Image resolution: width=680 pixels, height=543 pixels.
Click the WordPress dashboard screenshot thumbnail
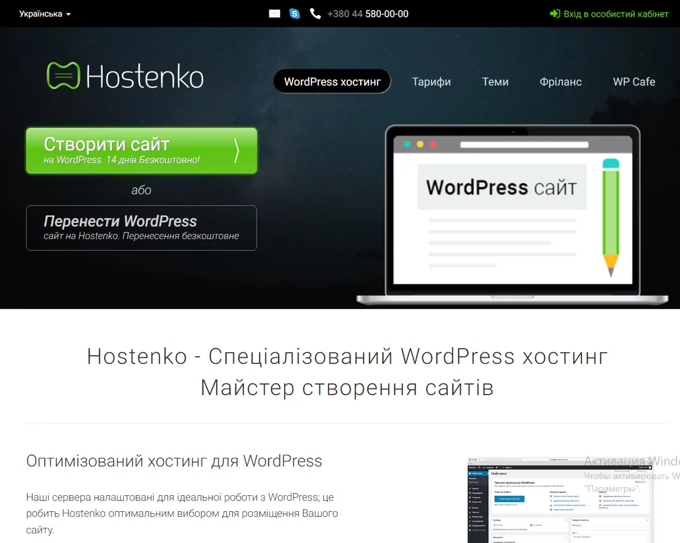(x=559, y=500)
